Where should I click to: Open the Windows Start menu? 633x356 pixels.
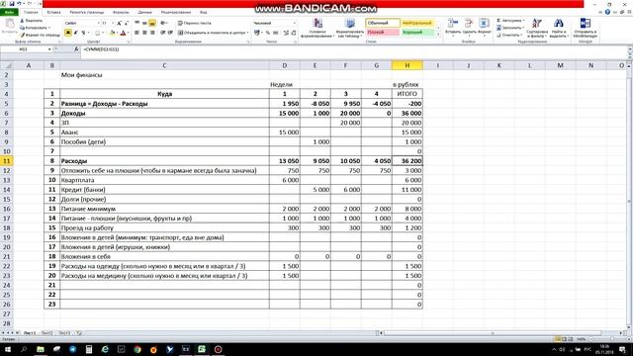(8, 349)
